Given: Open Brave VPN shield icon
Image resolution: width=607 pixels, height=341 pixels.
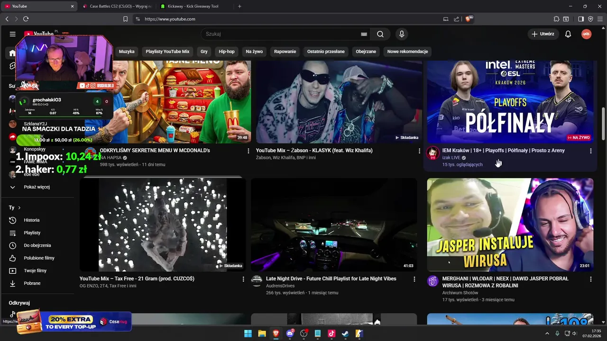Looking at the screenshot, I should coord(590,19).
